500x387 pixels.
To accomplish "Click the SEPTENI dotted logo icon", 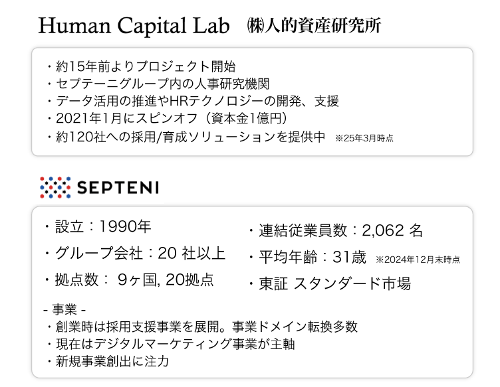I will coord(55,187).
